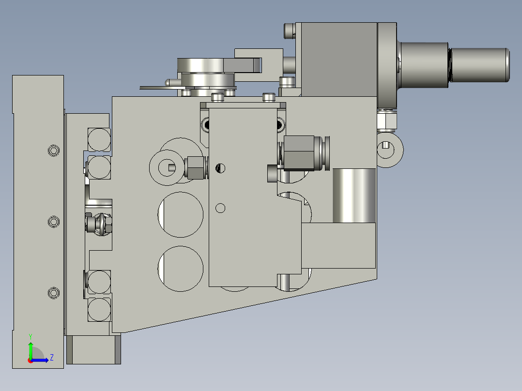Image resolution: width=522 pixels, height=391 pixels.
Task: Select the shiny vertical cylinder on the right
Action: (x=354, y=195)
